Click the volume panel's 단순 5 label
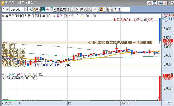Image resolution: width=174 pixels, height=106 pixels. point(21,74)
